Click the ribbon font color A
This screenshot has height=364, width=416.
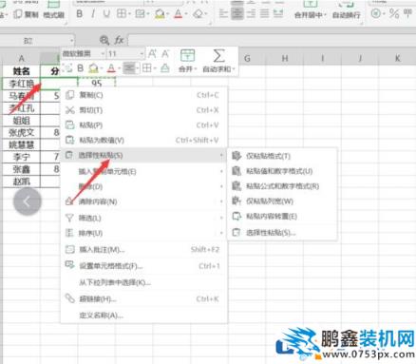179,14
